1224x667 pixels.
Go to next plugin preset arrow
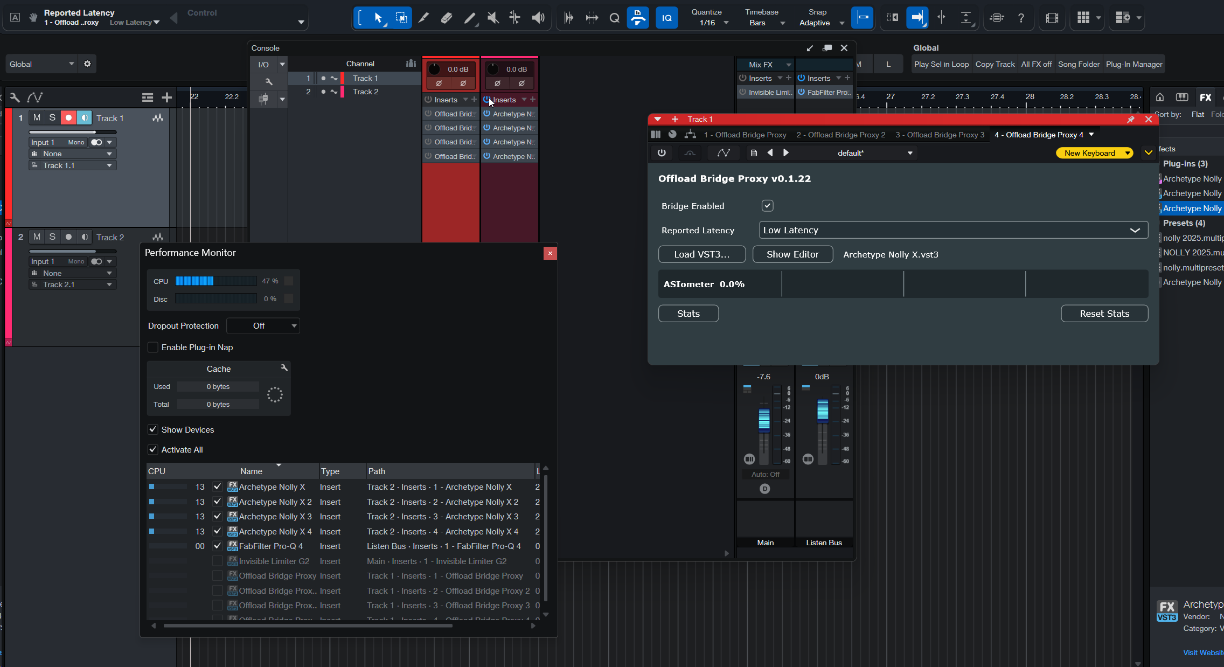[786, 153]
